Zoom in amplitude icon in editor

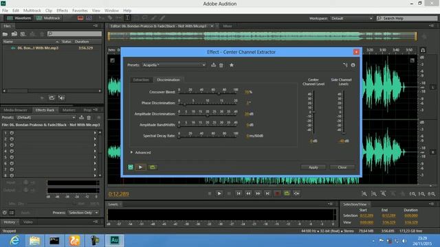pos(364,193)
